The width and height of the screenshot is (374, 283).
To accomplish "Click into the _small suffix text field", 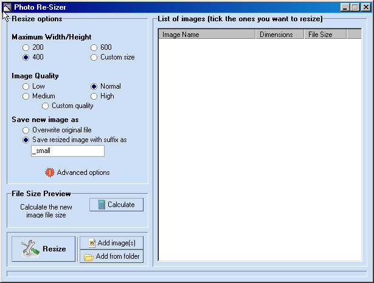I will 68,151.
